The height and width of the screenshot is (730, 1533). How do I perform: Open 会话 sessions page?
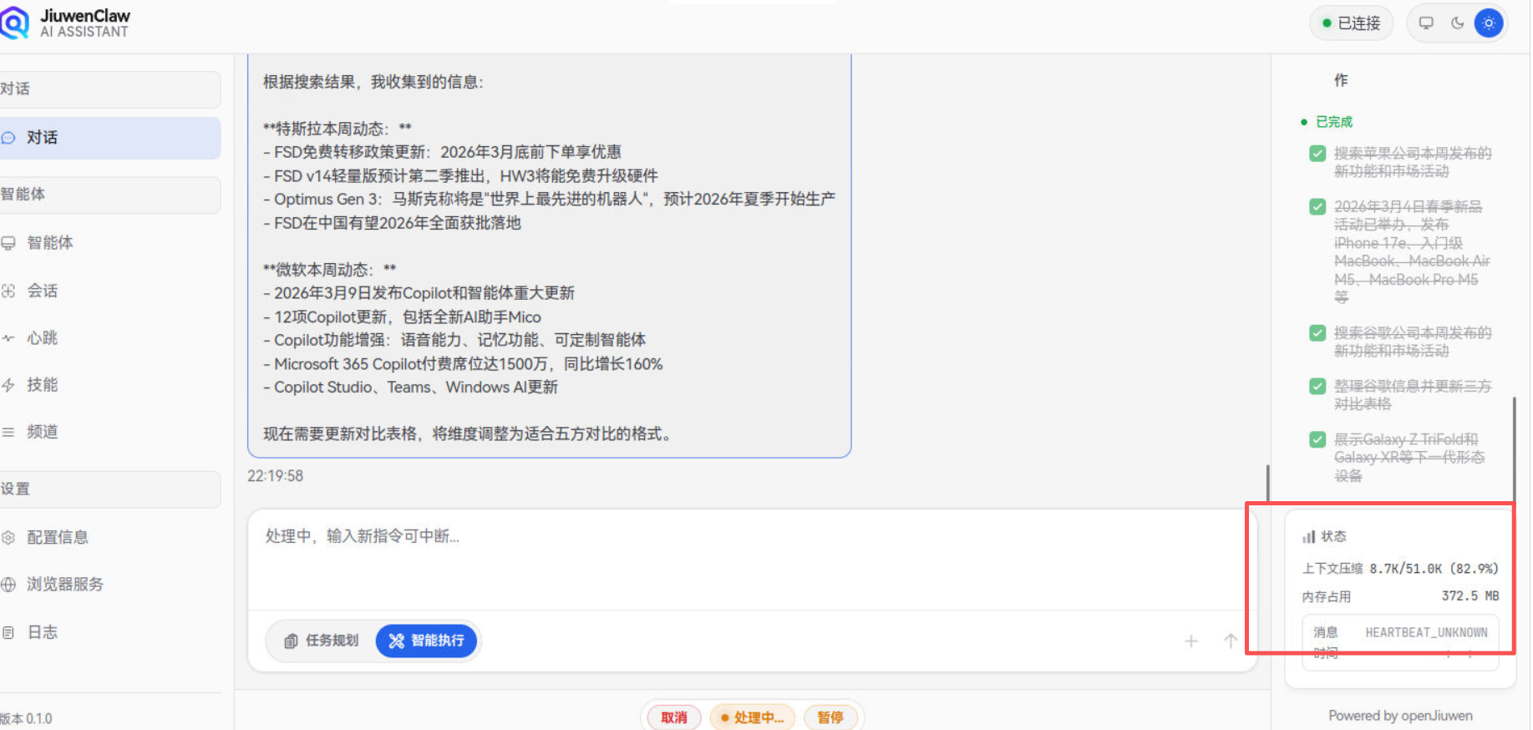pyautogui.click(x=110, y=291)
